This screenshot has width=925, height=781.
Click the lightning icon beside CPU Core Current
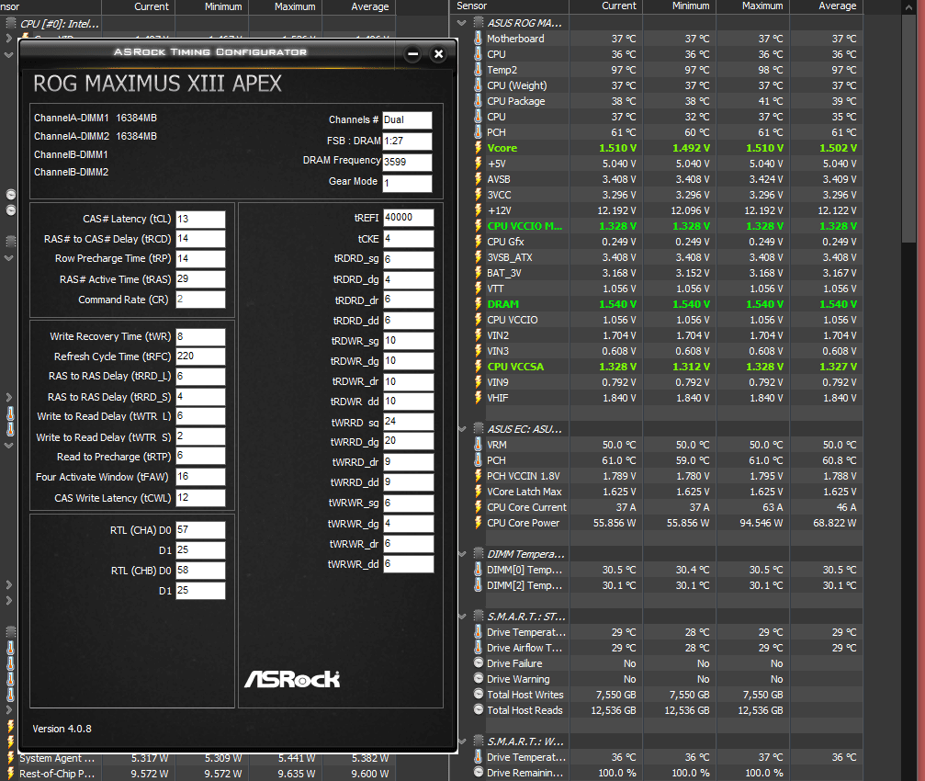click(478, 507)
